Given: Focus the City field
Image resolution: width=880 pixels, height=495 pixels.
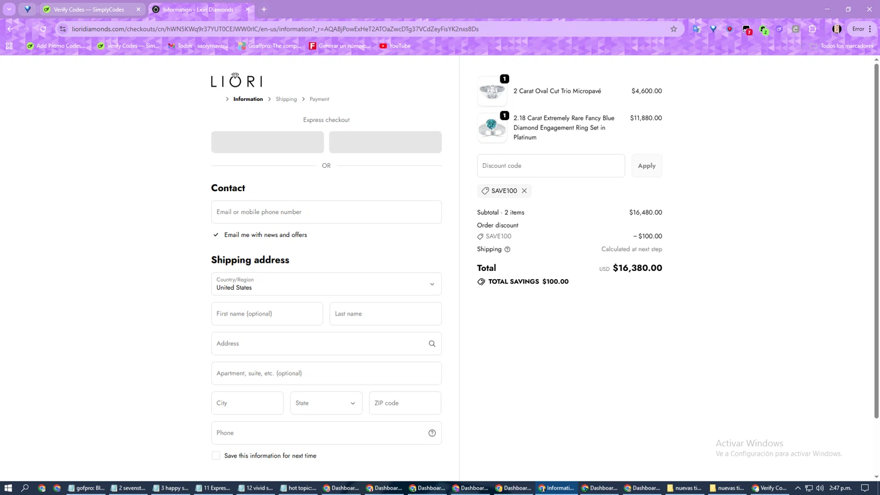Looking at the screenshot, I should [247, 403].
